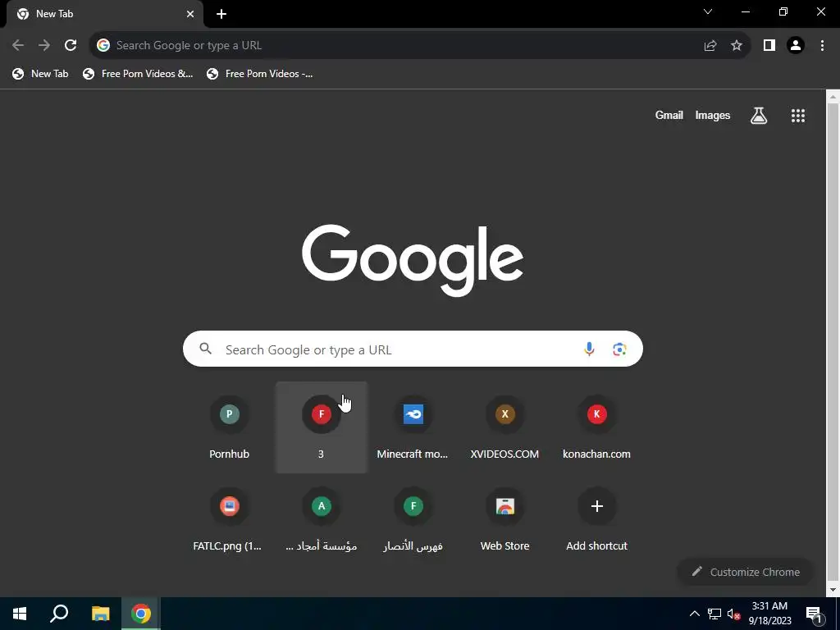
Task: Launch File Explorer from the taskbar
Action: pyautogui.click(x=100, y=614)
